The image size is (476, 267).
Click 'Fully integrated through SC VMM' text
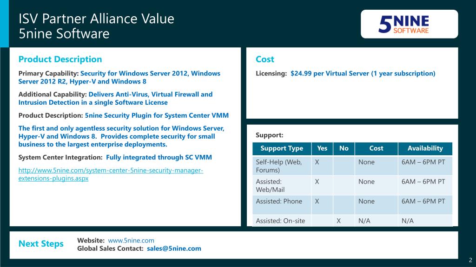(159, 158)
